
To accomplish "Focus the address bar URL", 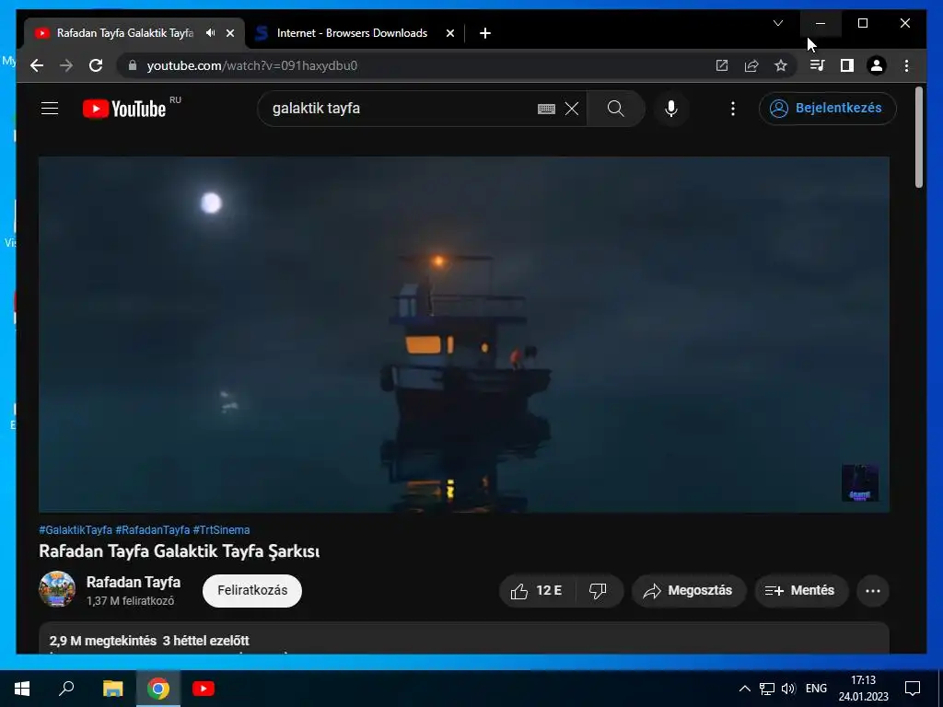I will [252, 65].
